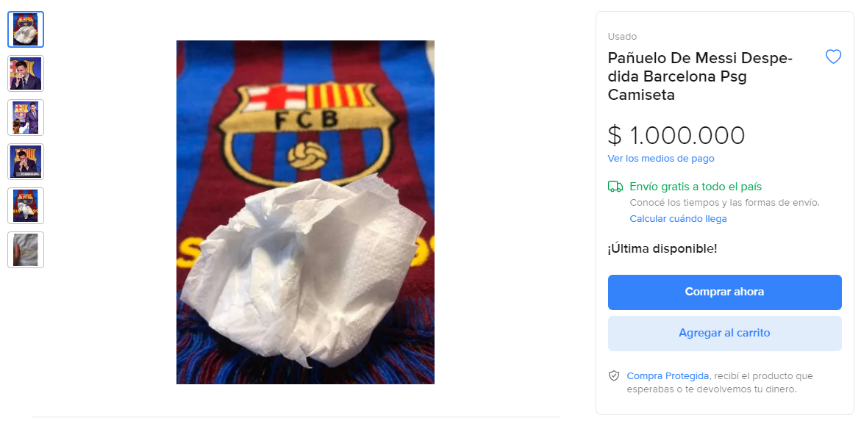
Task: Open the main product image
Action: tap(305, 212)
